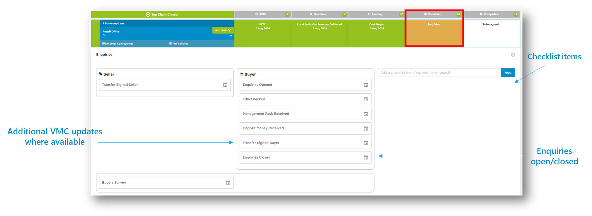Click the No Seller Conveyancer link
This screenshot has width=592, height=216.
[119, 44]
